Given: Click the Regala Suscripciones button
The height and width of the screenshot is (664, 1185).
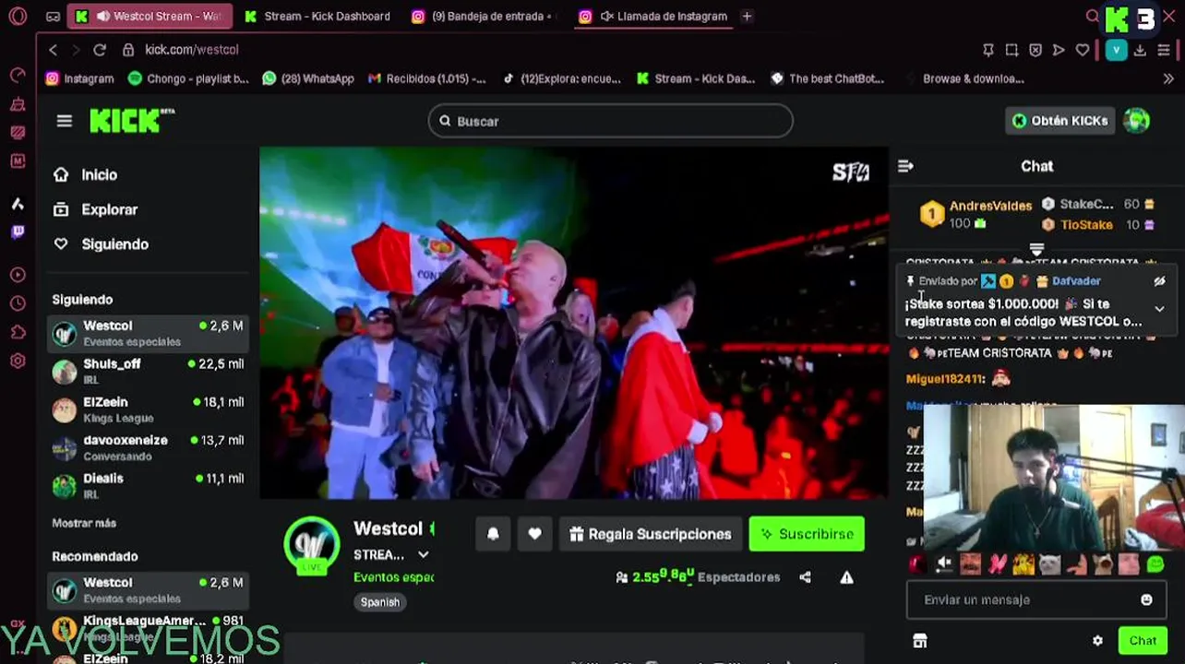Looking at the screenshot, I should [x=651, y=534].
